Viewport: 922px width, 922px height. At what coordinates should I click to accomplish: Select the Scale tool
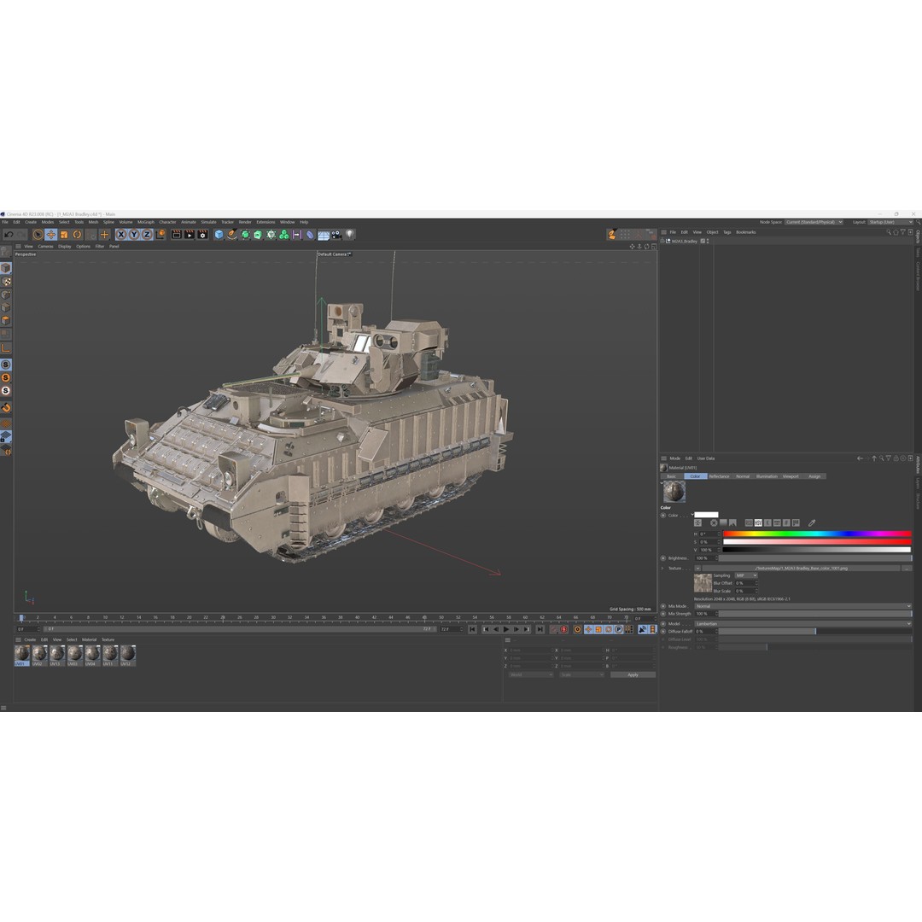(x=64, y=233)
